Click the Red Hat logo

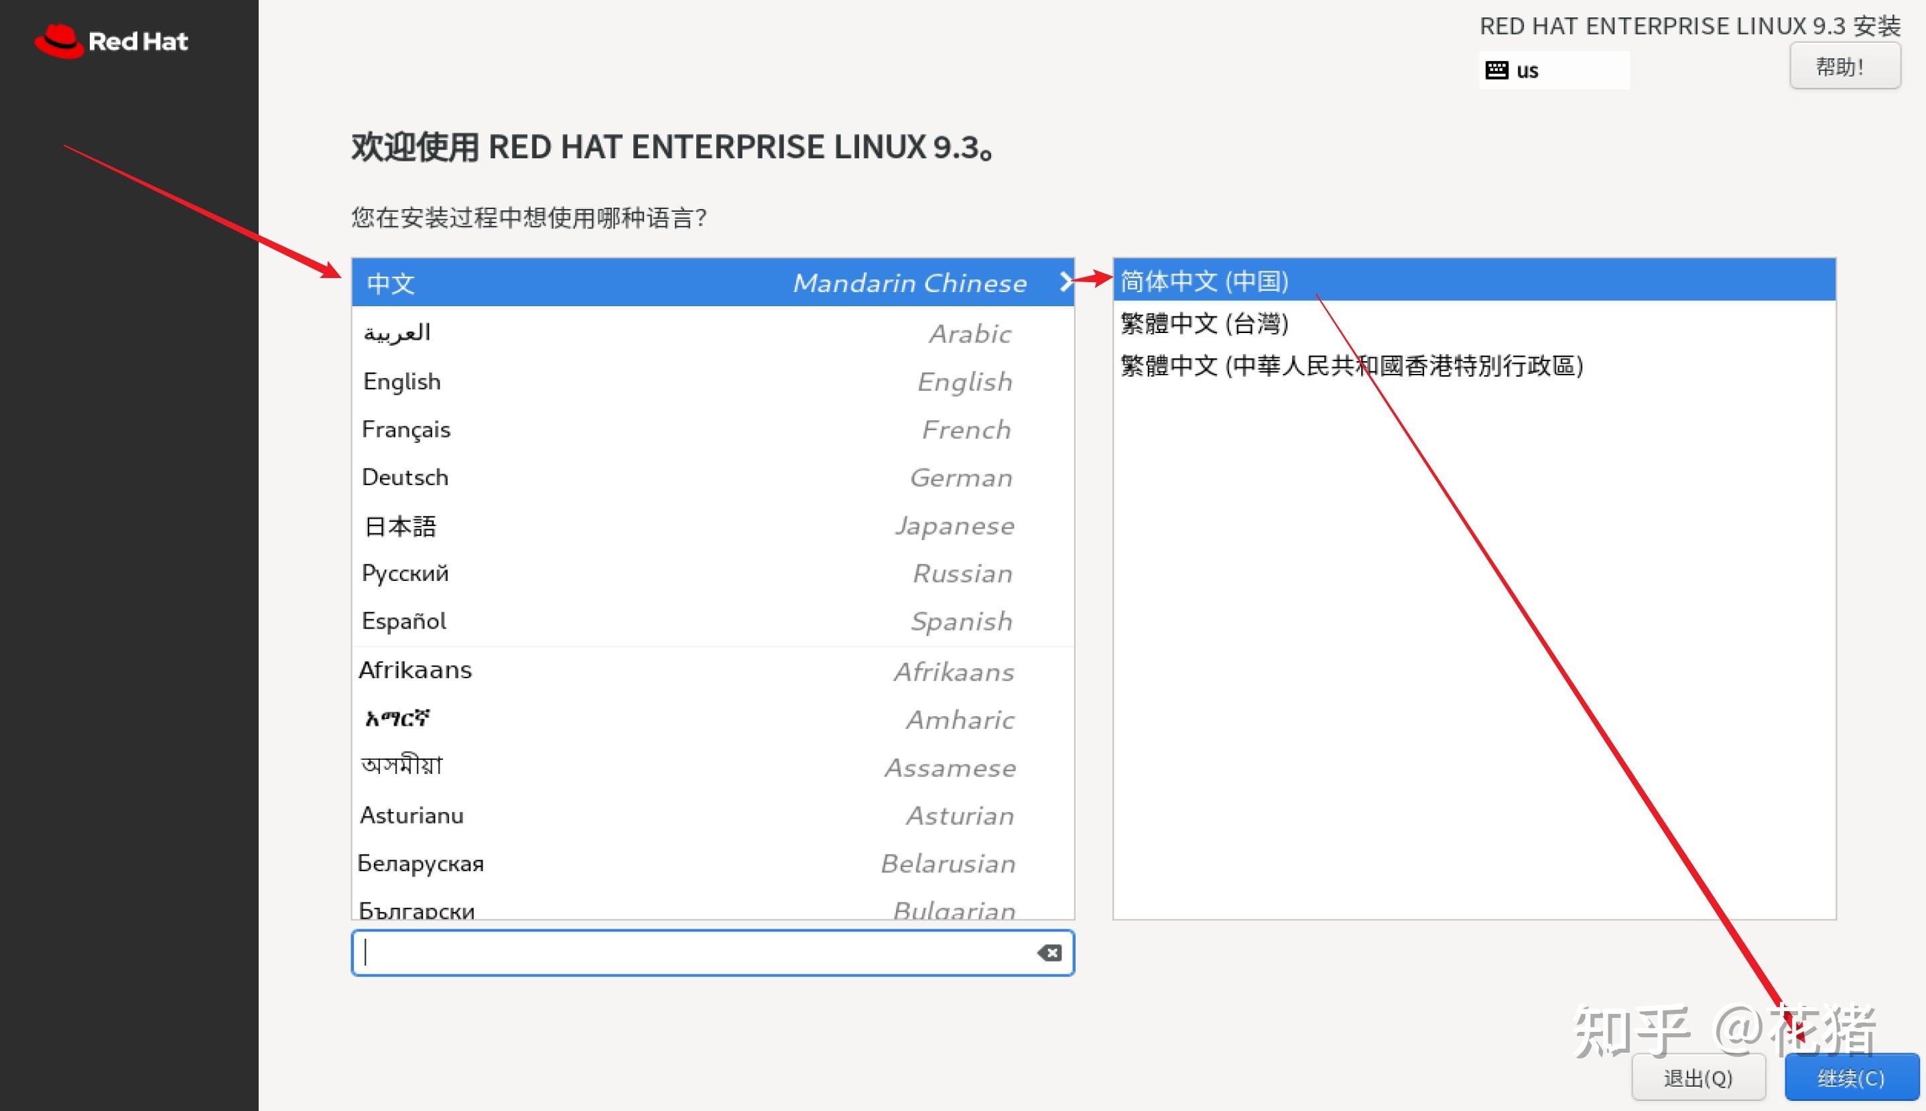[111, 41]
